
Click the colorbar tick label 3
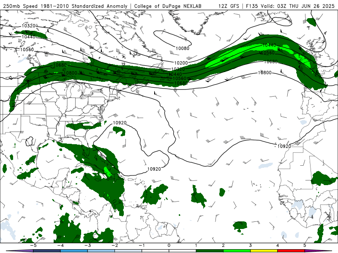point(250,245)
